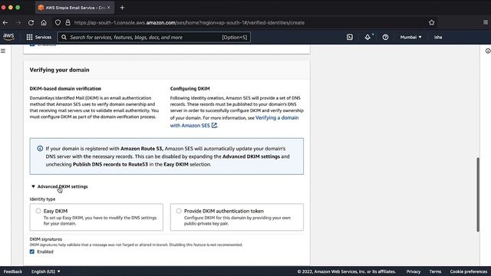Close the AWS Simple Email Service tab

coord(109,8)
